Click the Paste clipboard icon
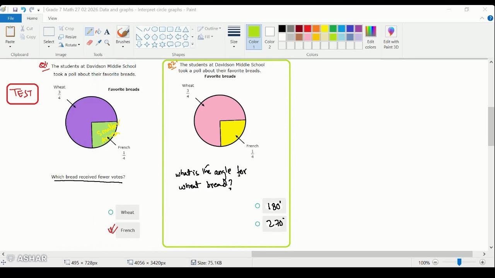 coord(10,32)
